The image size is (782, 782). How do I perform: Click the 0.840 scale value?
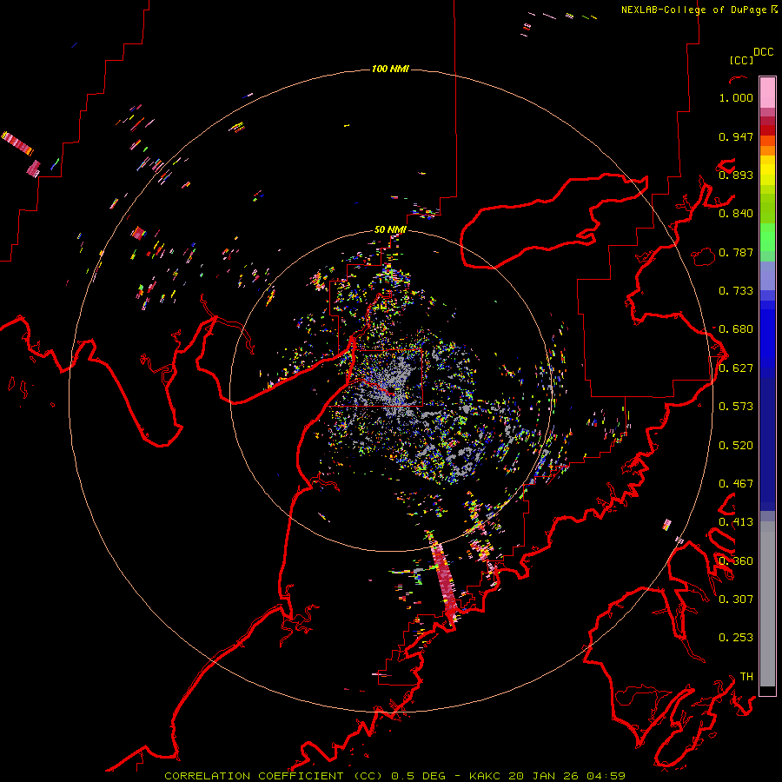pyautogui.click(x=736, y=214)
